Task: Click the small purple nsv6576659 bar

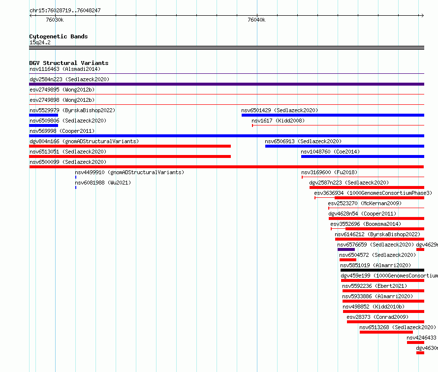Action: point(346,249)
